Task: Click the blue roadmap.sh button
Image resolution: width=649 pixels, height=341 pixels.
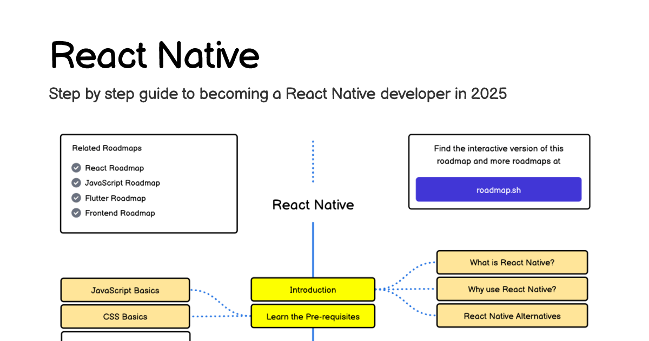Action: click(498, 189)
